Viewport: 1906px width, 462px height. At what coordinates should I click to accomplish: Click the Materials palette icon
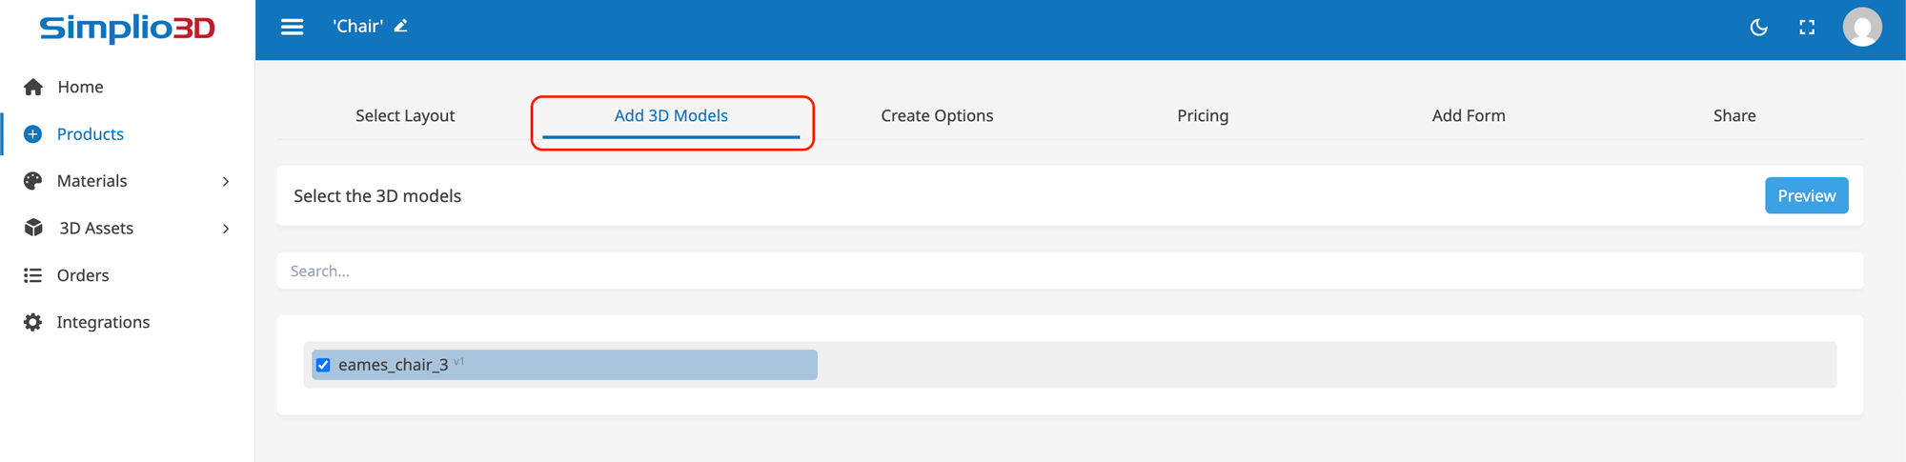[33, 181]
